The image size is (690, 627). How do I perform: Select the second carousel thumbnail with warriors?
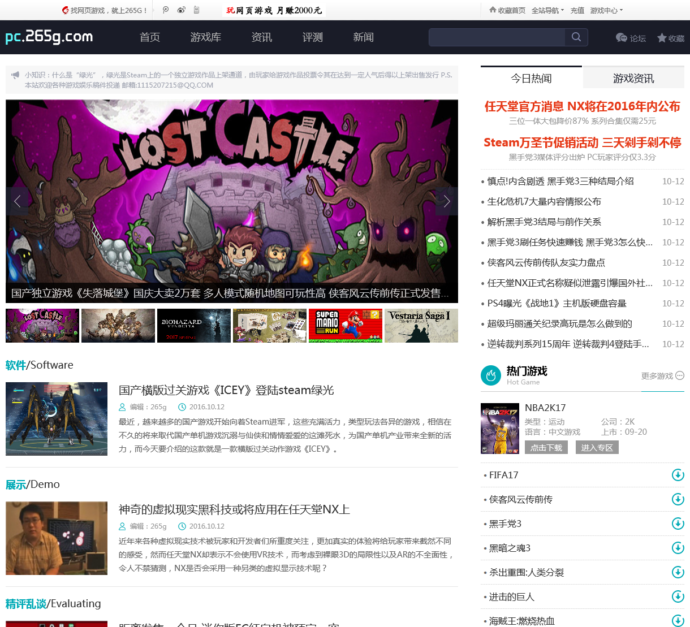pos(118,326)
